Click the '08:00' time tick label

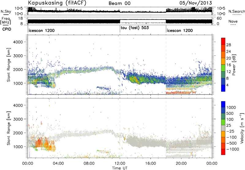point(89,164)
